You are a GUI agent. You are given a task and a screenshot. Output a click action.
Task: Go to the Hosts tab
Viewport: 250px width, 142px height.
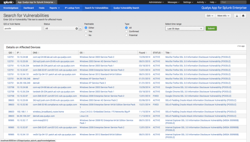click(x=42, y=8)
